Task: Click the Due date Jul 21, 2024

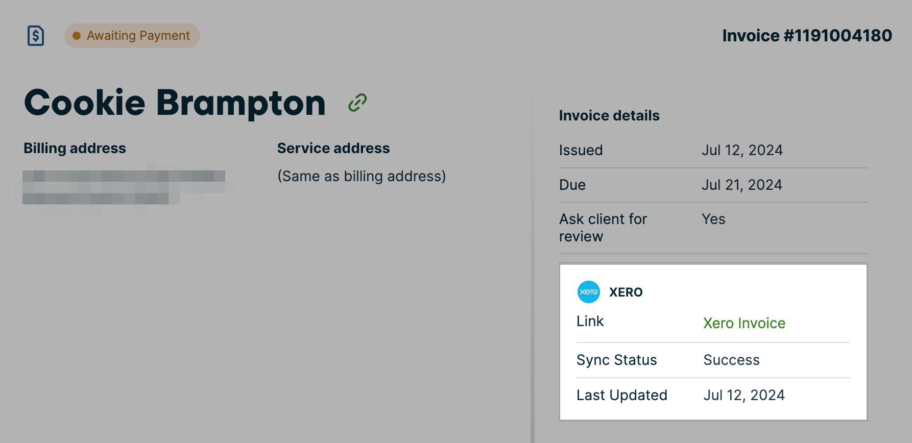Action: 741,185
